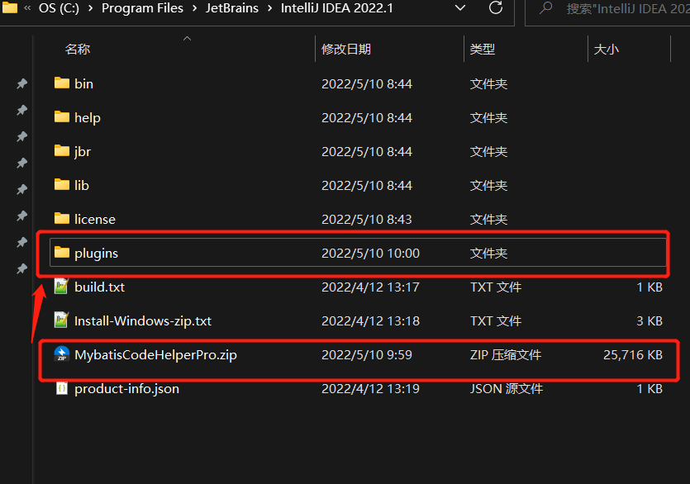Click the ZIP 压缩文件 type cell
This screenshot has height=484, width=690.
[x=505, y=354]
